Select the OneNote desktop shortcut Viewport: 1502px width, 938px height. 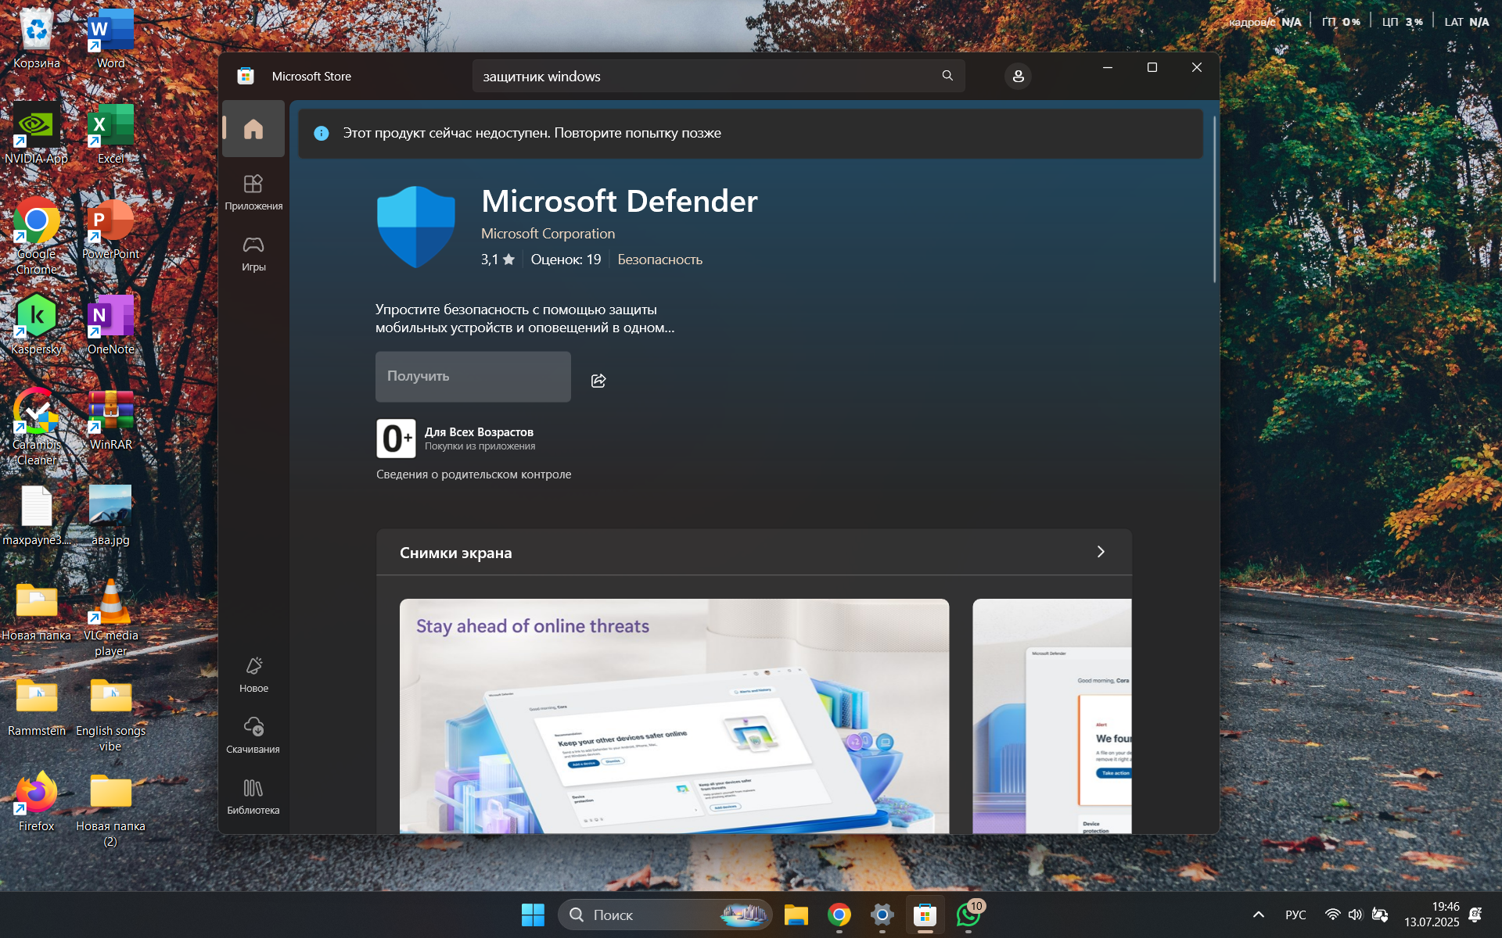click(x=110, y=325)
